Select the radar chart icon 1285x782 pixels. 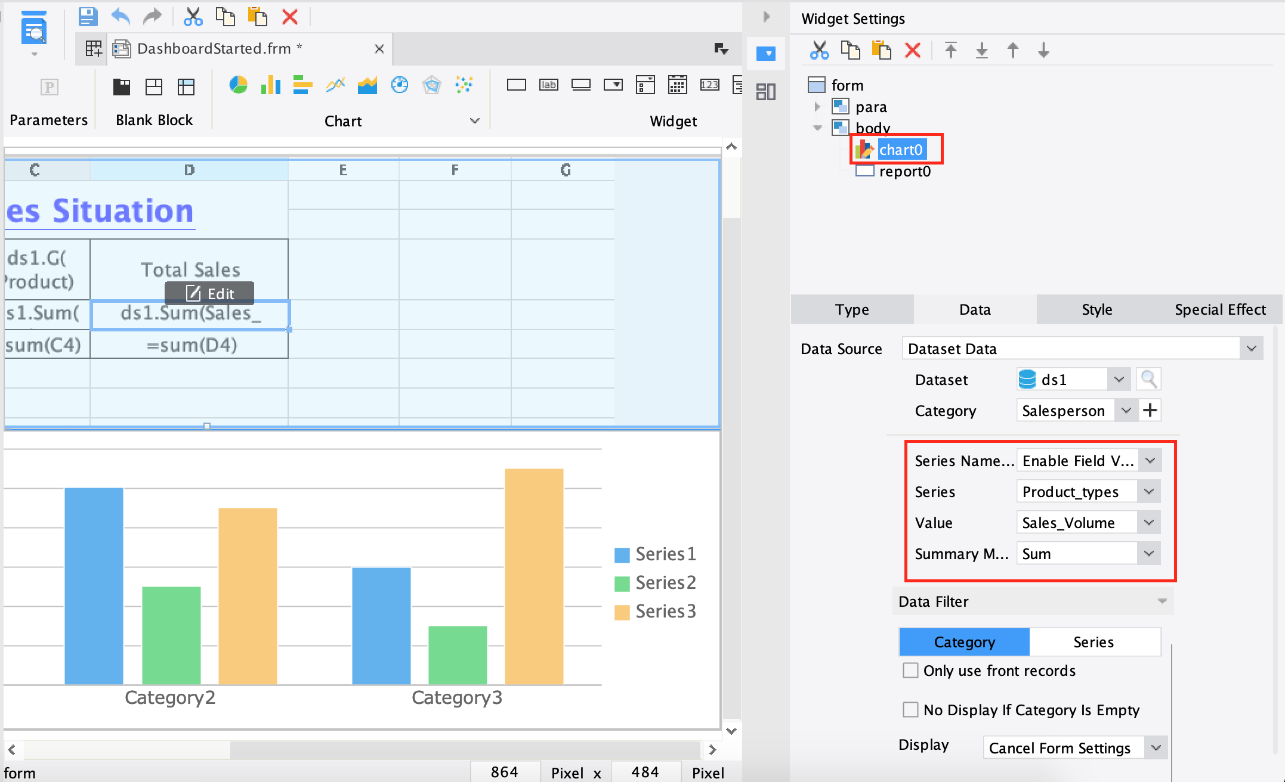[x=431, y=85]
